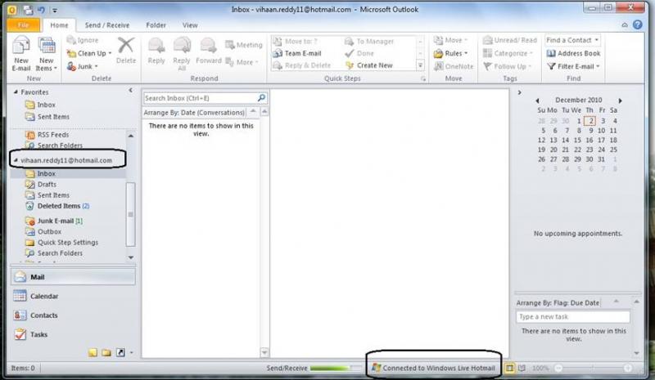Click the Find a Contact box
Viewport: 655px width, 380px height.
pos(572,40)
